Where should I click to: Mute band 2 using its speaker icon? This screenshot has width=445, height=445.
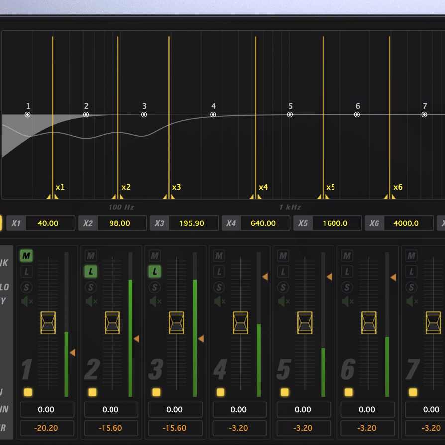coord(91,301)
